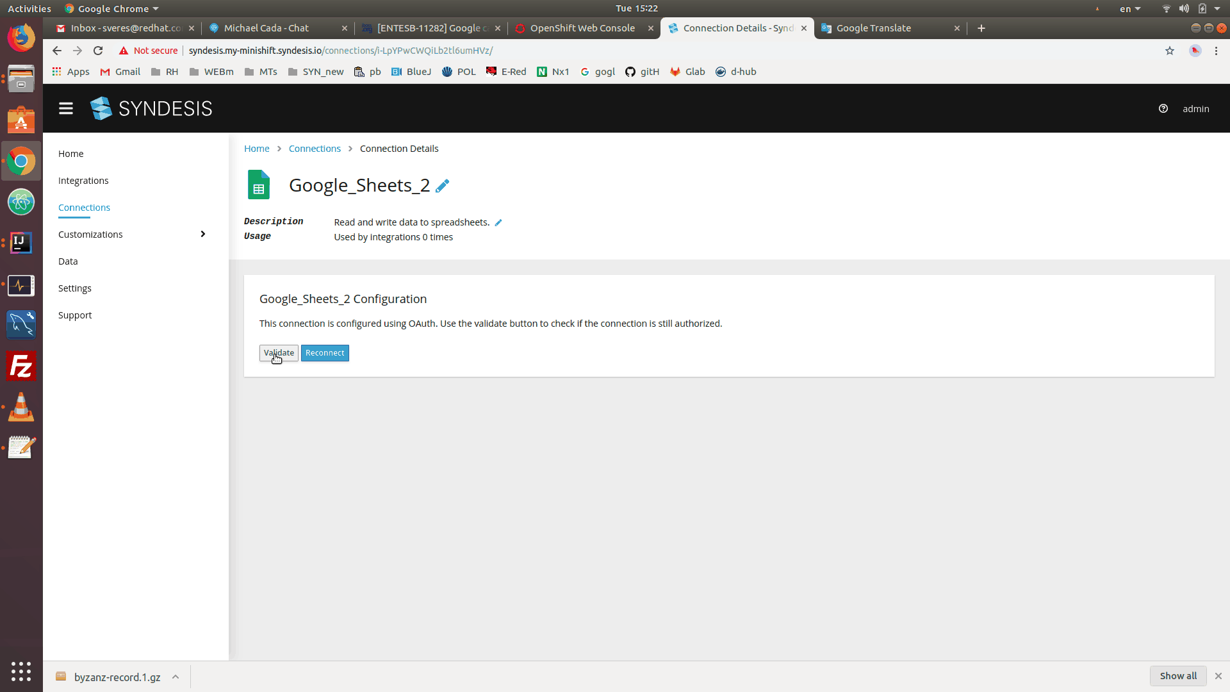The image size is (1230, 692).
Task: Open Apps bookmark shortcut
Action: (70, 72)
